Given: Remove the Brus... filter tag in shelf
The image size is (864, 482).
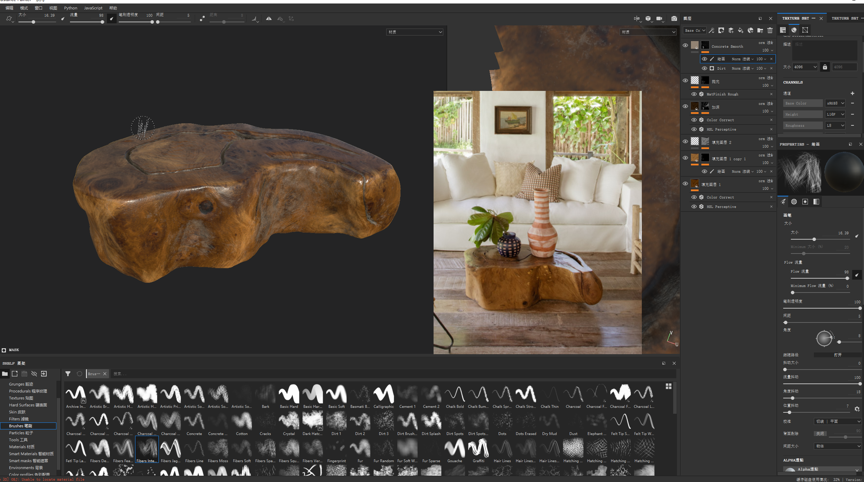Looking at the screenshot, I should point(105,374).
